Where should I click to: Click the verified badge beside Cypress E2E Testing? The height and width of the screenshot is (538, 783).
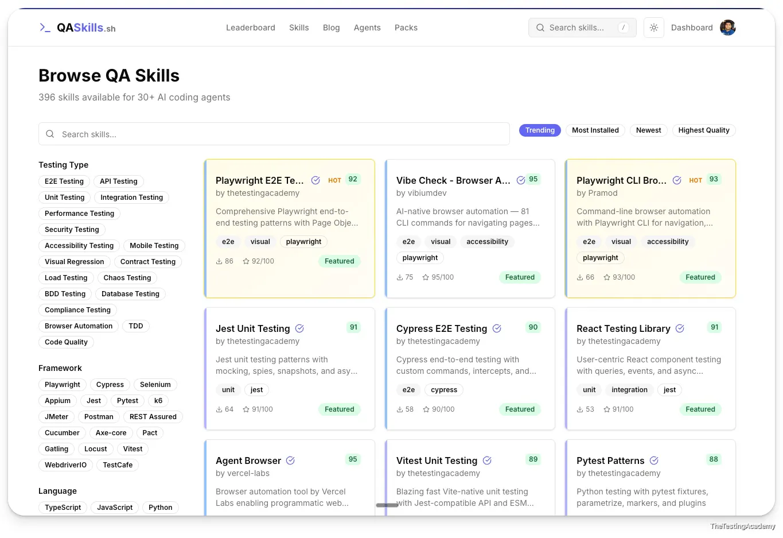point(497,328)
